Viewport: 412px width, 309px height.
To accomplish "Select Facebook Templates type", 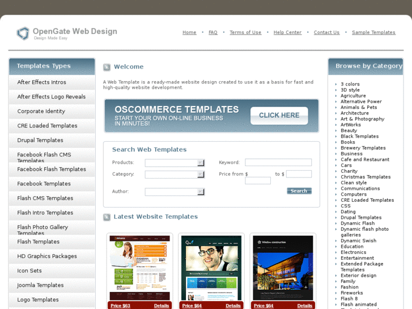I will pyautogui.click(x=52, y=184).
